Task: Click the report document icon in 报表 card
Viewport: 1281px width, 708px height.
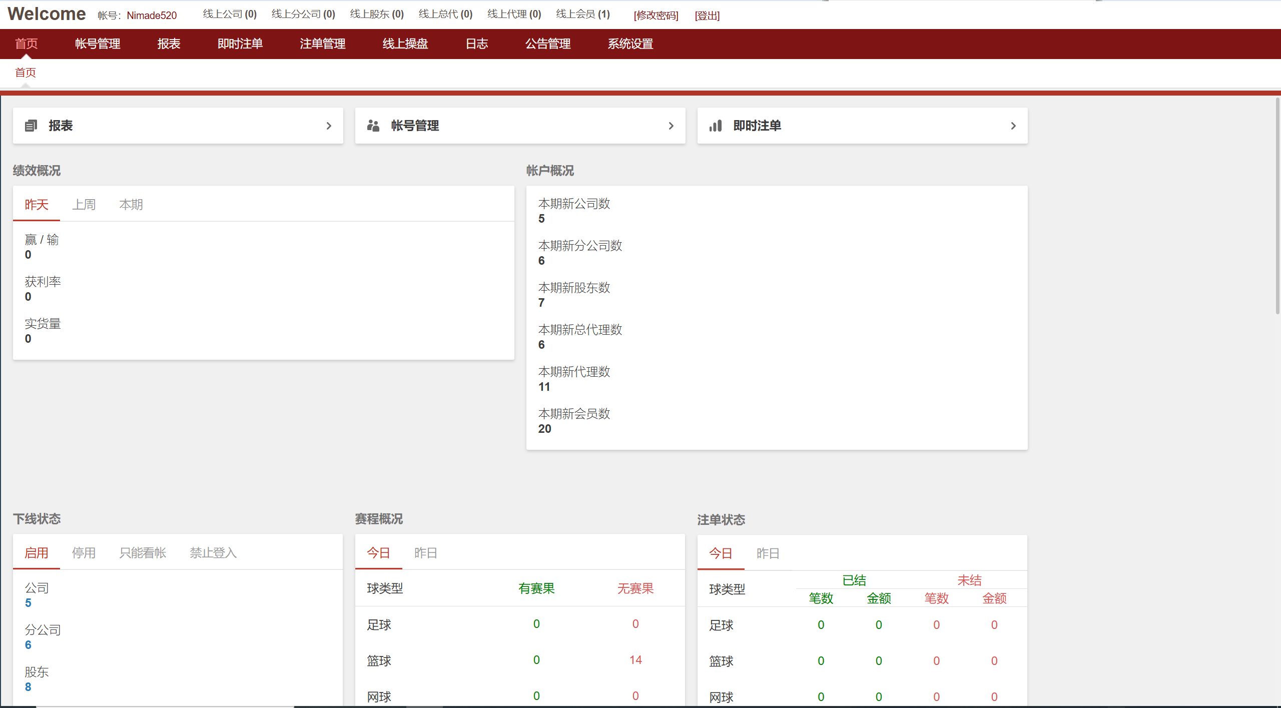Action: (x=31, y=126)
